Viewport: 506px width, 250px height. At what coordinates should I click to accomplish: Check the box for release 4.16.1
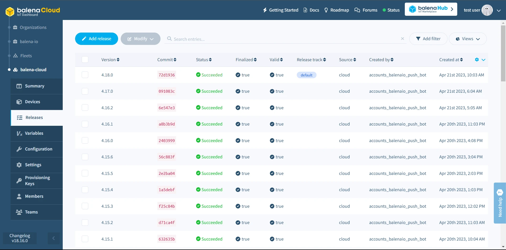85,124
